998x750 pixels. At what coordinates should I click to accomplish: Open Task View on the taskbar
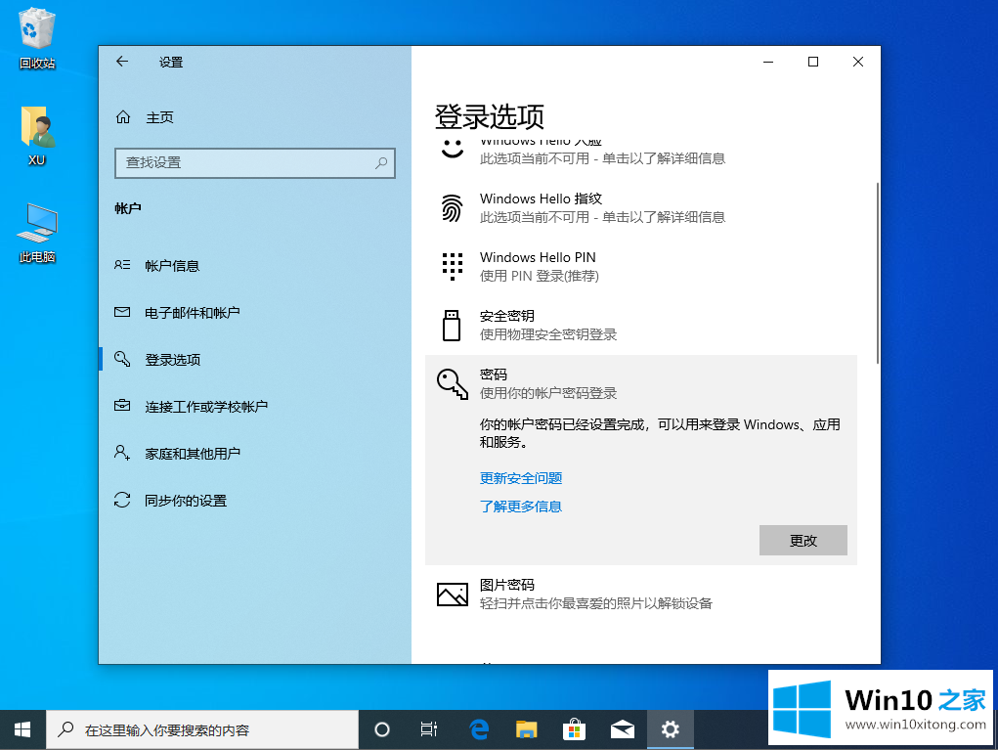pos(429,729)
